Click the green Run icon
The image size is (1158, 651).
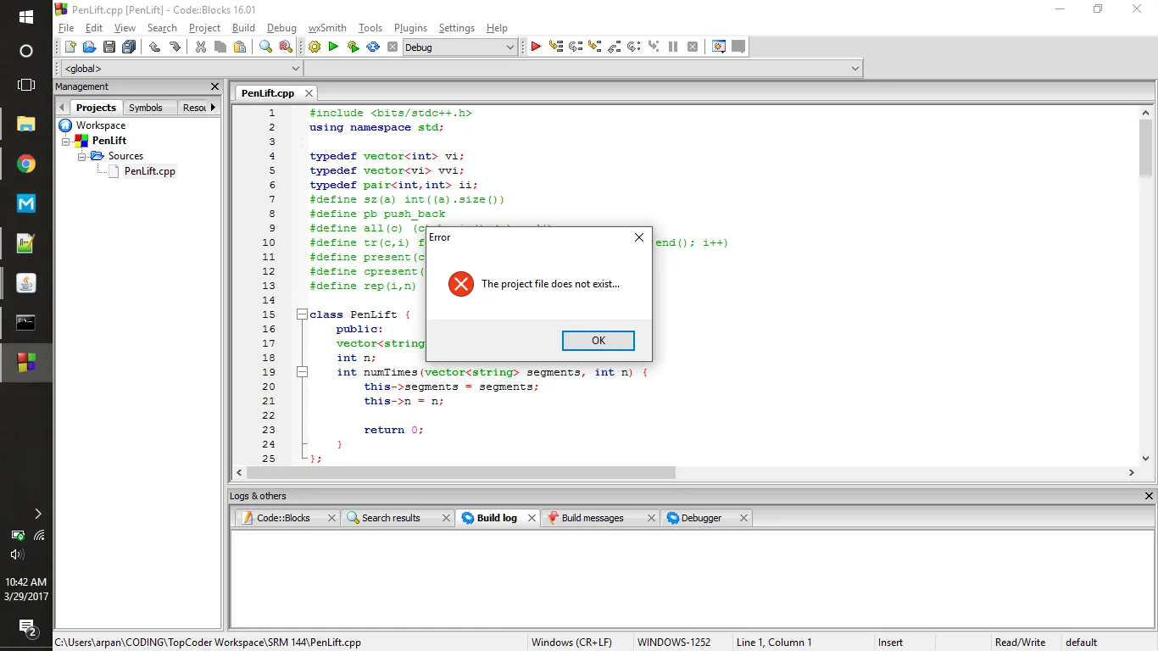334,47
